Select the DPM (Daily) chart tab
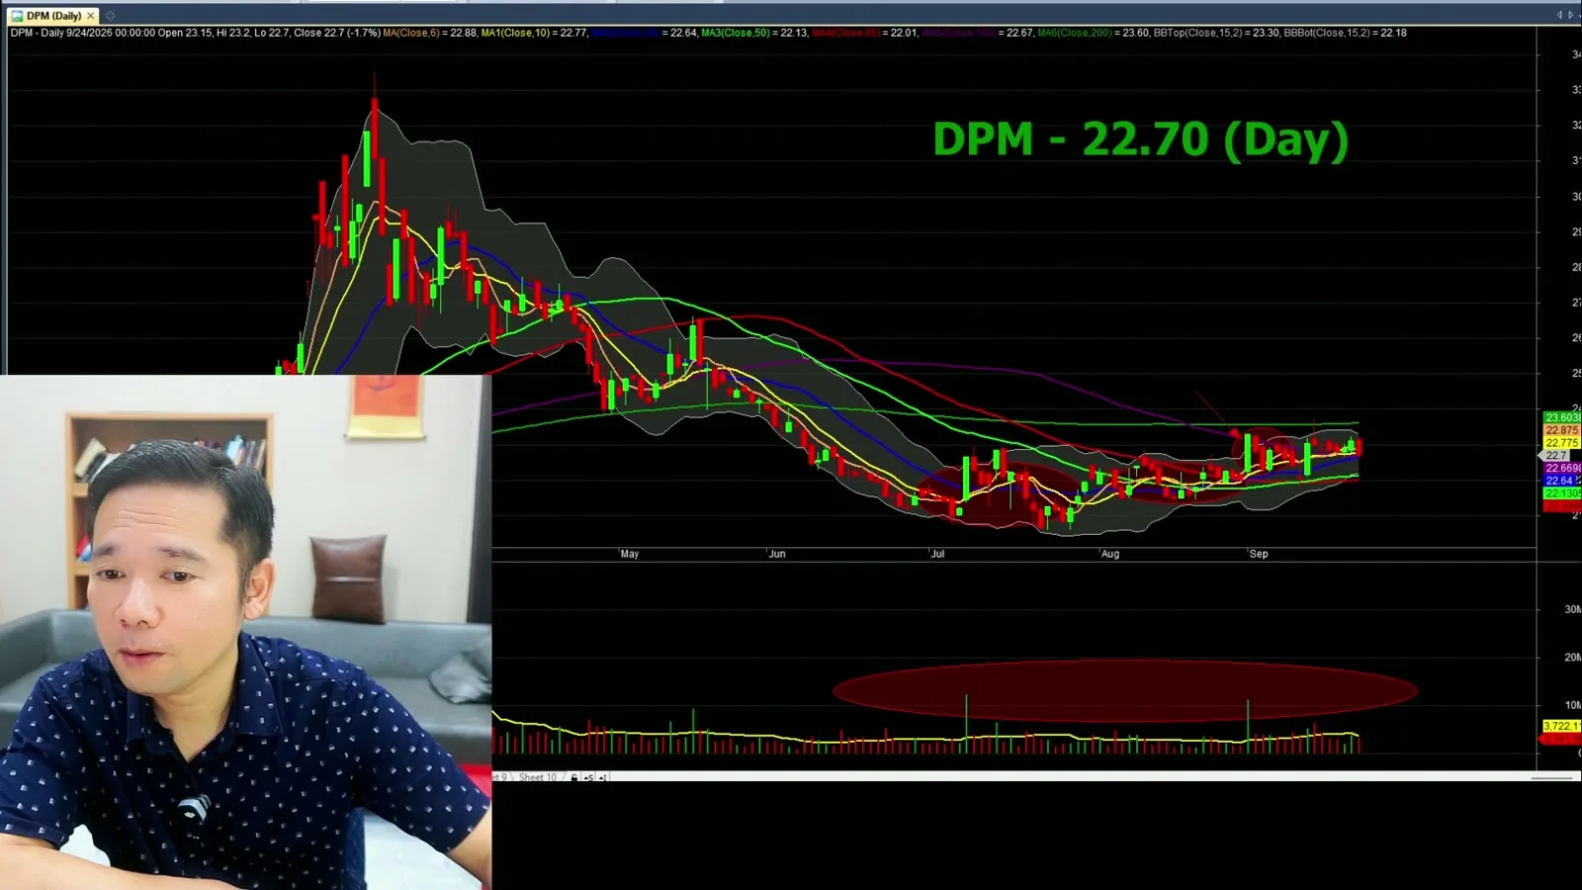1582x890 pixels. [x=53, y=16]
